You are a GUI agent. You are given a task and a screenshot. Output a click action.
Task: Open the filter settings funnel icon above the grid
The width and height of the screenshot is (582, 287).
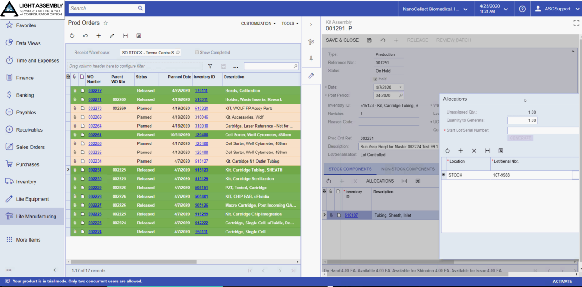click(210, 66)
